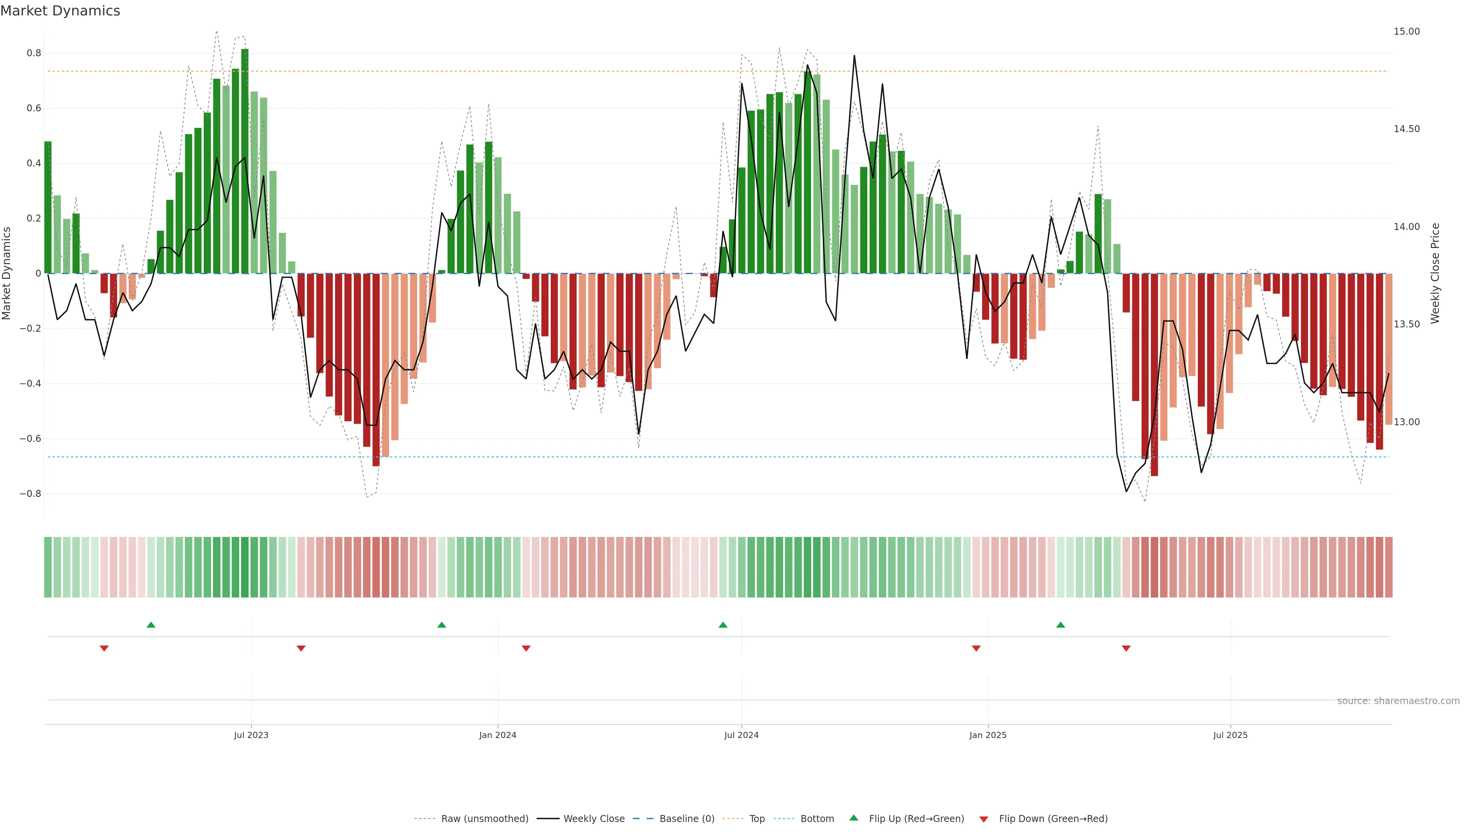The height and width of the screenshot is (832, 1479).
Task: Click the Flip Up legend triangle icon
Action: tap(854, 818)
